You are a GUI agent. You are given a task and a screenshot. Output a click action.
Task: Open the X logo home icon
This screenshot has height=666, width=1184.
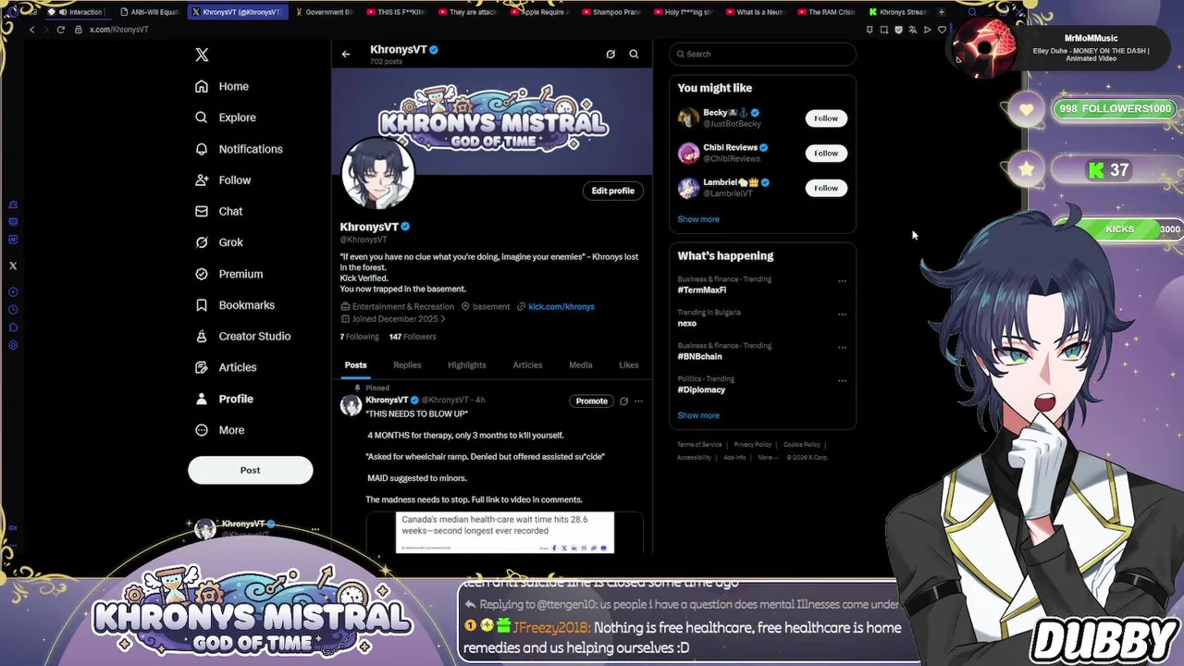pyautogui.click(x=202, y=55)
